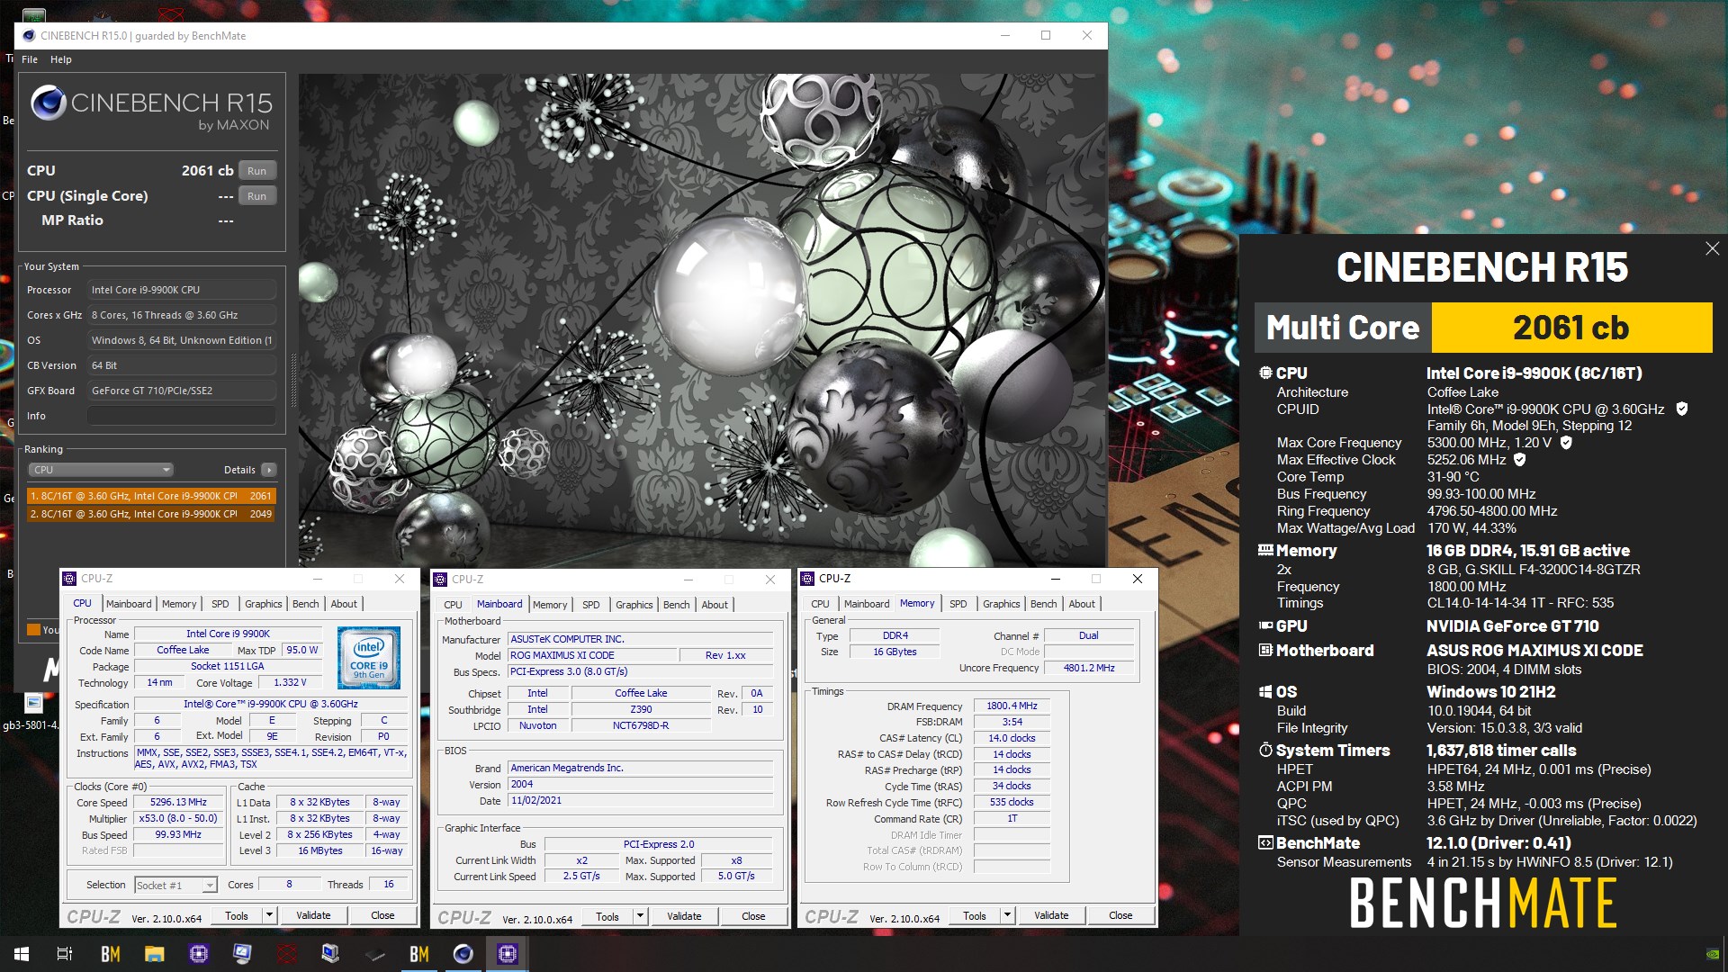Click the Multiplier value x53.0
This screenshot has height=972, width=1728.
178,819
